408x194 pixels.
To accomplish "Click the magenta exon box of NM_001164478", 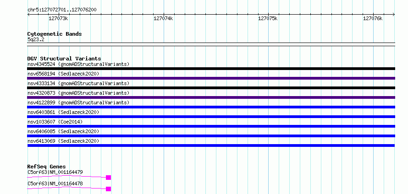I will click(109, 189).
